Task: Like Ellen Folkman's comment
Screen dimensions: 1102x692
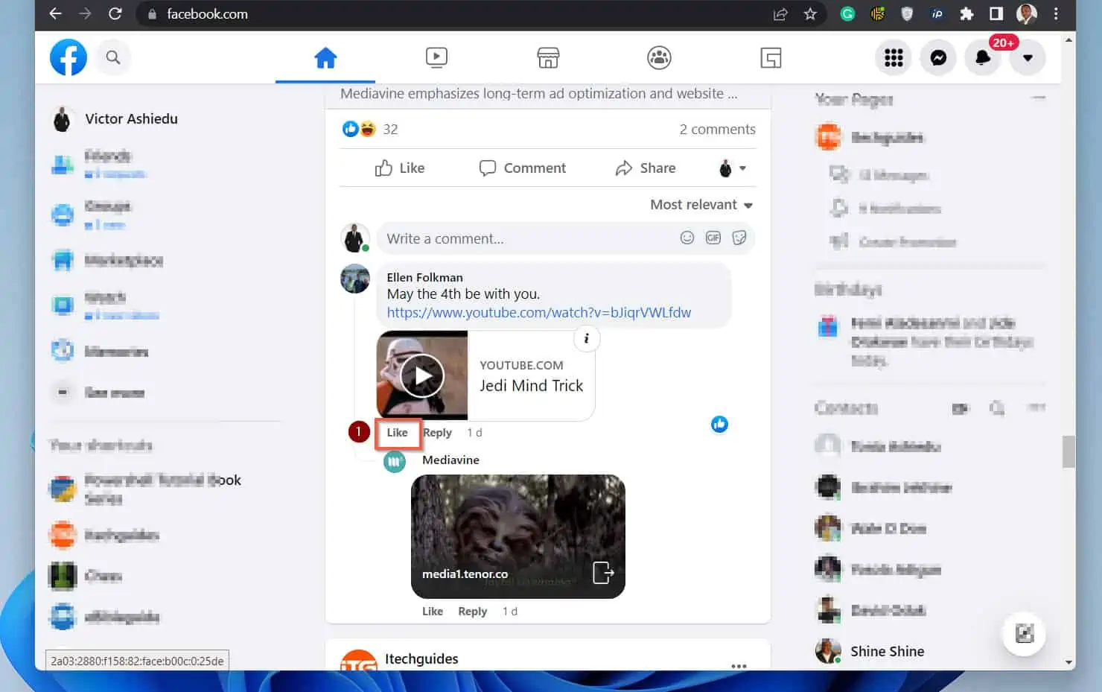Action: coord(397,432)
